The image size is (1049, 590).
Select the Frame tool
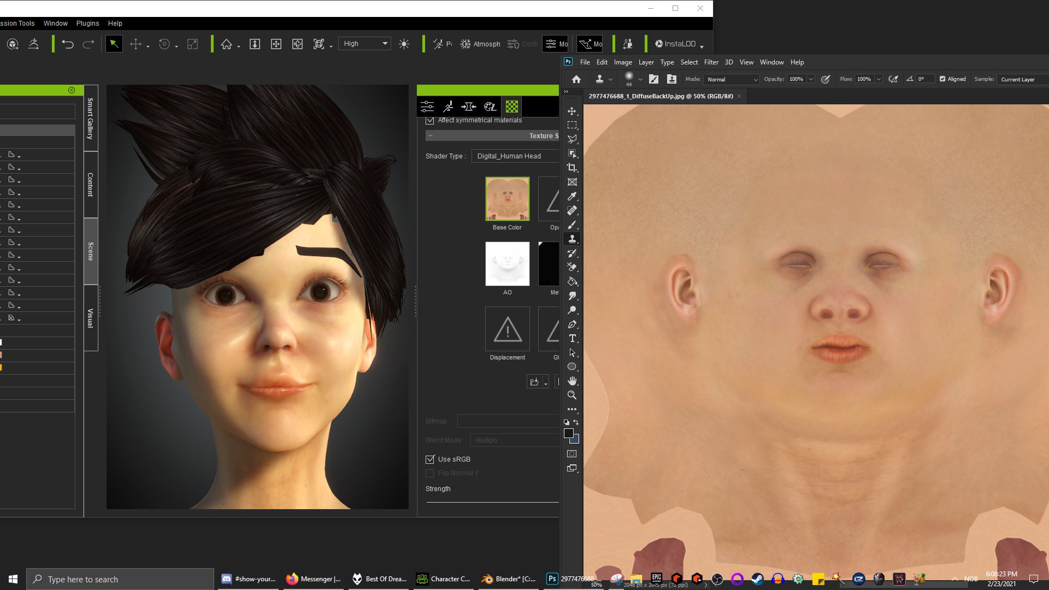(572, 182)
